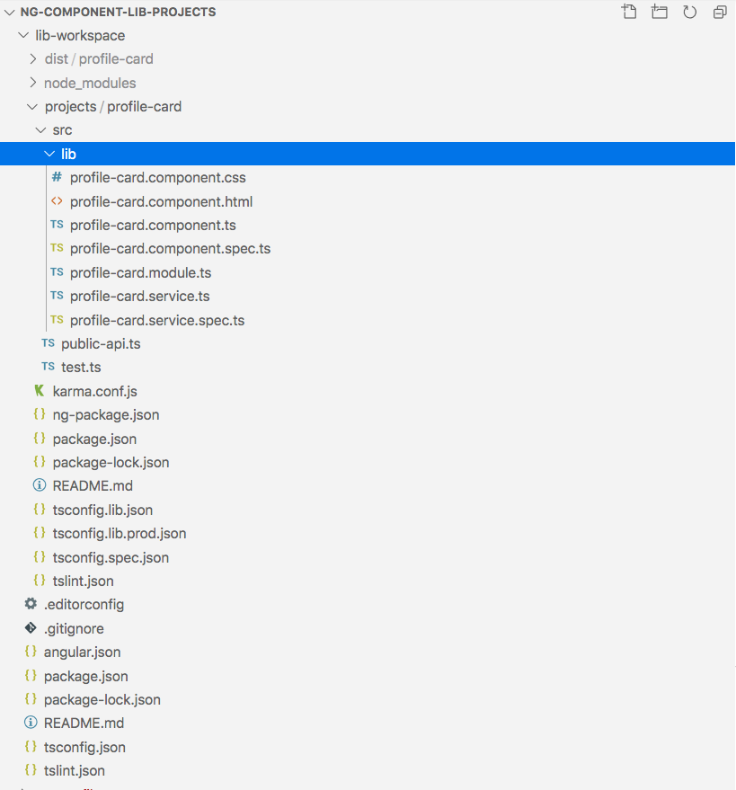The image size is (736, 790).
Task: Click the gear icon beside .editorconfig
Action: pyautogui.click(x=31, y=604)
